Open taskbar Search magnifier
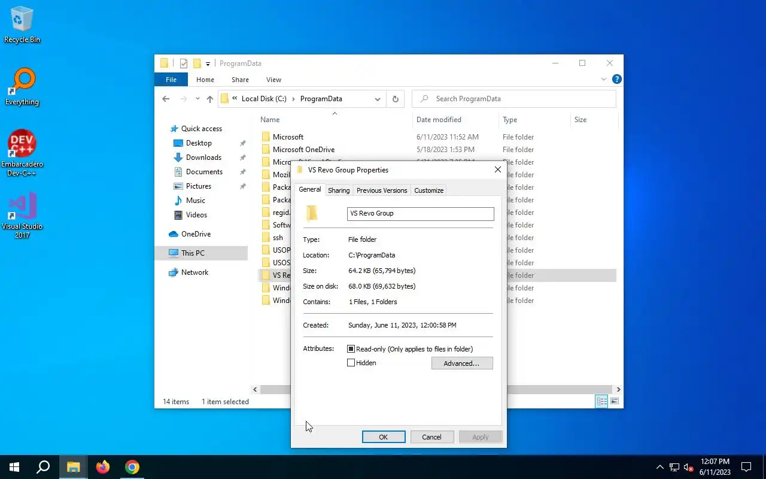Viewport: 766px width, 479px height. [x=43, y=467]
